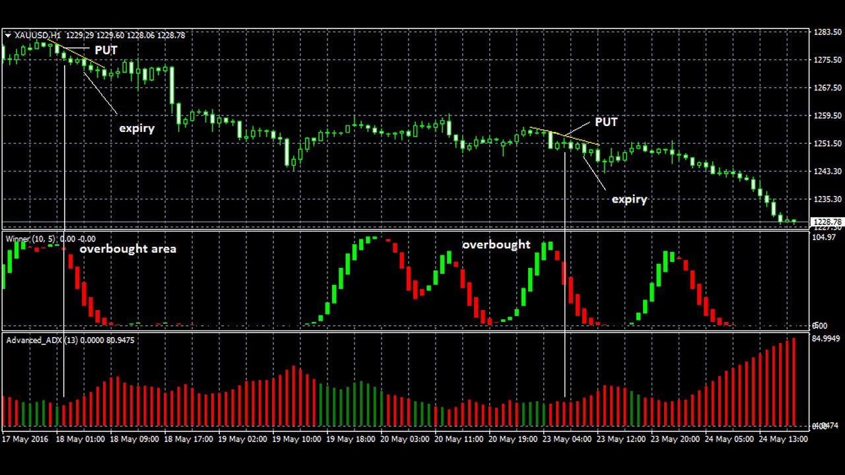Click the highlighted current price tag 1228.78
The height and width of the screenshot is (475, 845).
827,222
